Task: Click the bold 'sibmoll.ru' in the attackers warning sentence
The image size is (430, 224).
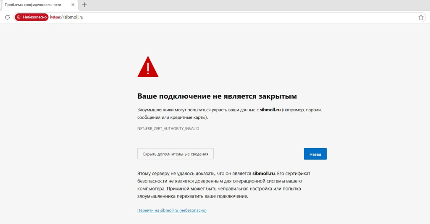Action: [270, 110]
